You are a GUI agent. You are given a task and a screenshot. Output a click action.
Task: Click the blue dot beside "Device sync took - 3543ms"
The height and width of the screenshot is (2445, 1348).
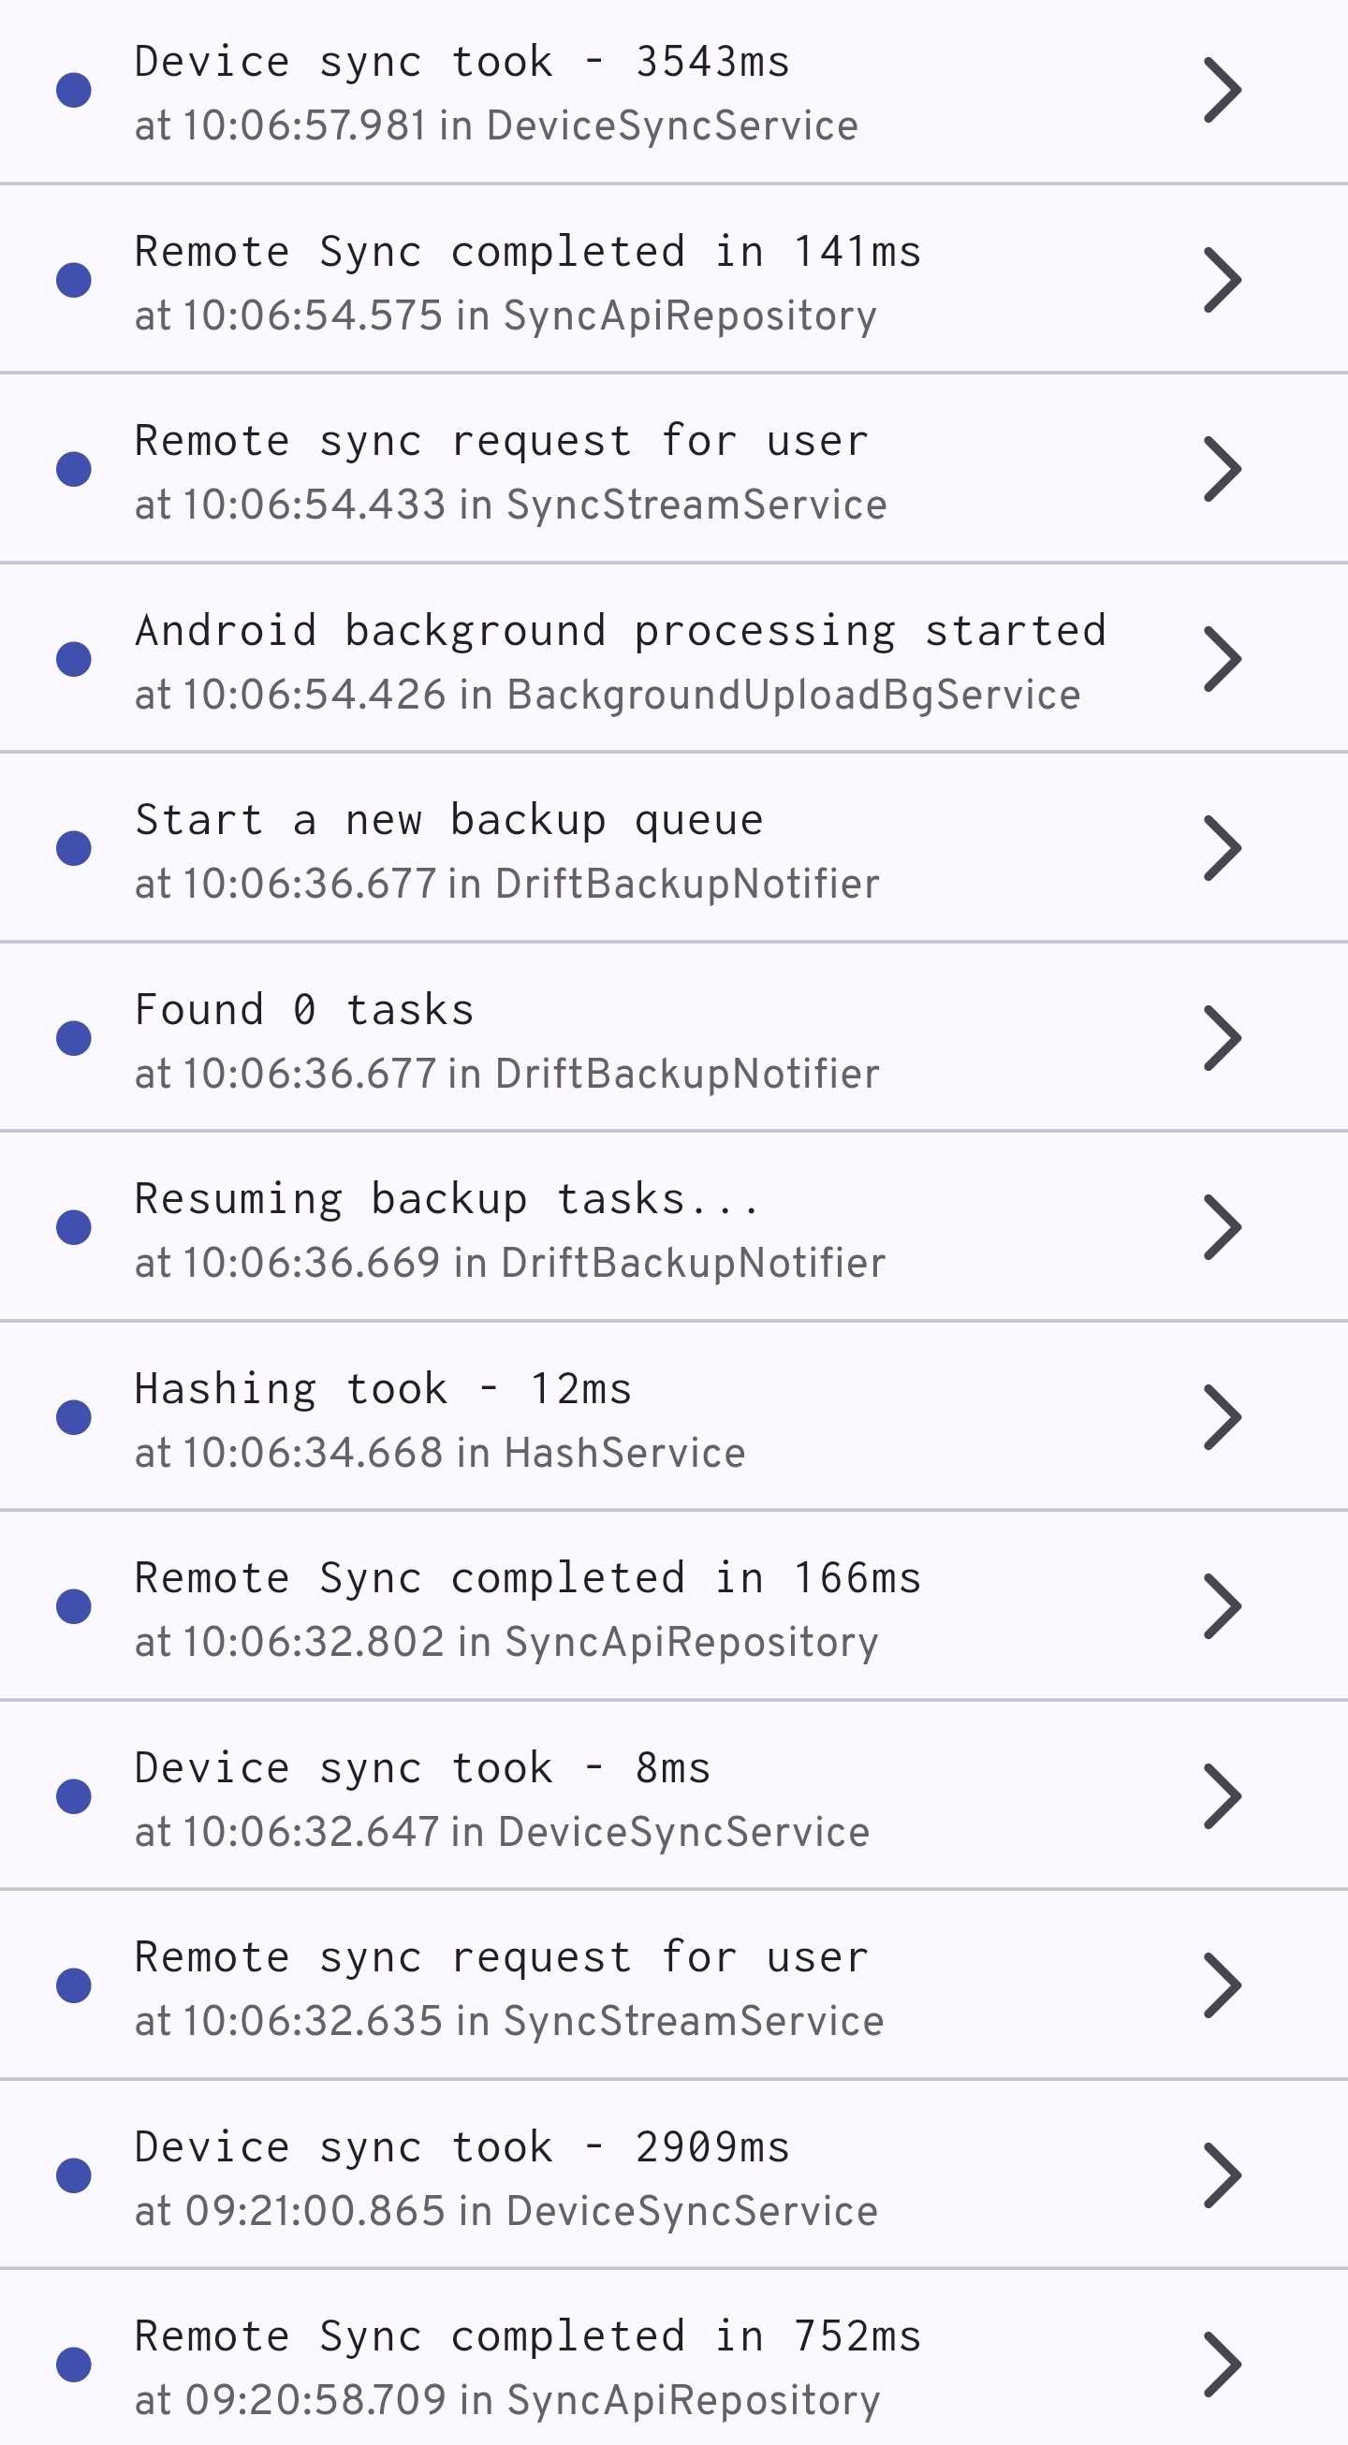(x=74, y=90)
